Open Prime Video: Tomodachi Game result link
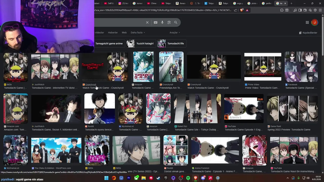This screenshot has height=182, width=324. (262, 88)
